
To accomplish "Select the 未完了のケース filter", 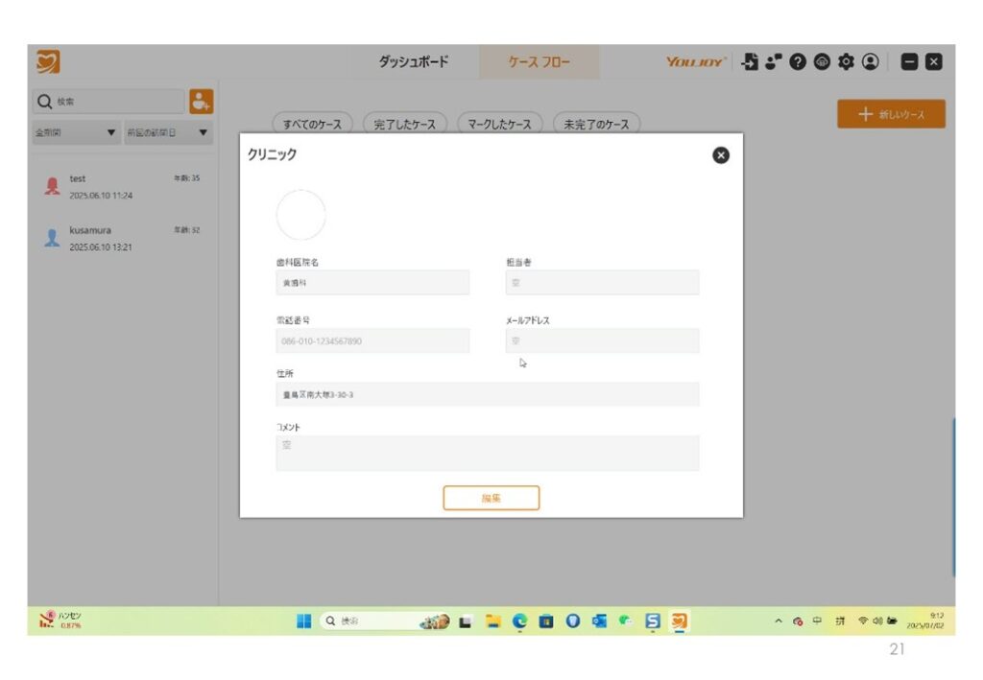I will click(x=595, y=125).
